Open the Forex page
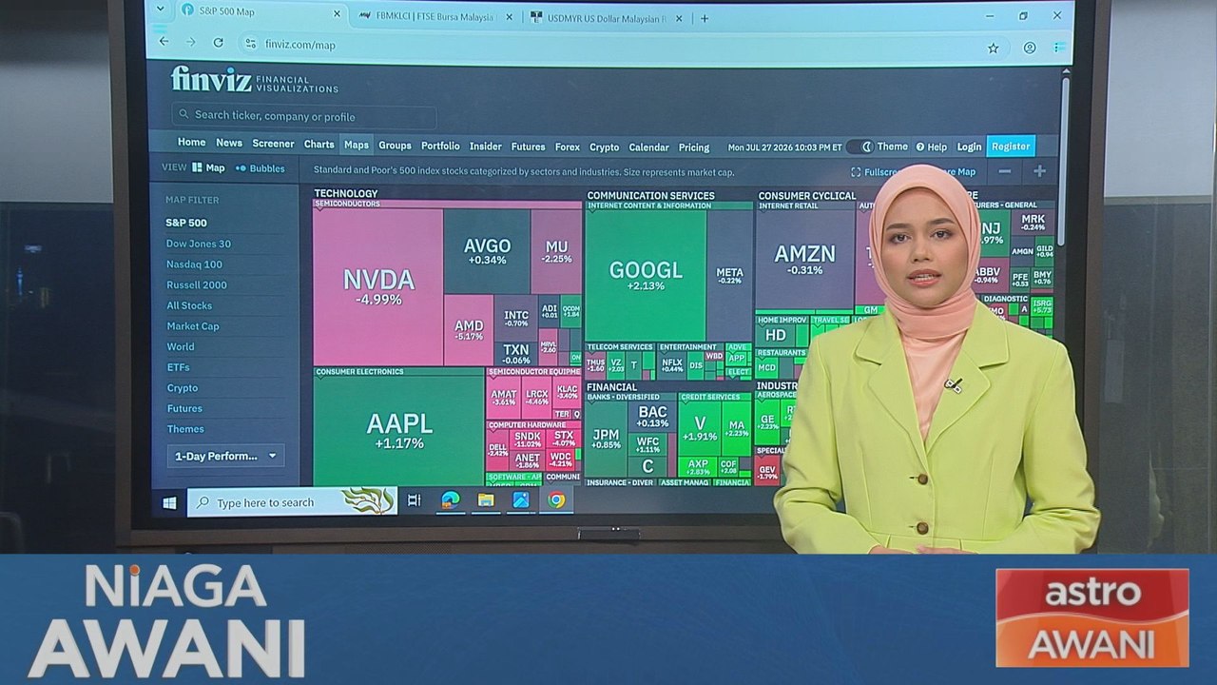This screenshot has height=685, width=1217. click(568, 147)
